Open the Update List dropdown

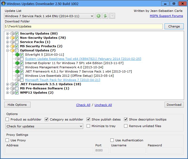[49, 16]
